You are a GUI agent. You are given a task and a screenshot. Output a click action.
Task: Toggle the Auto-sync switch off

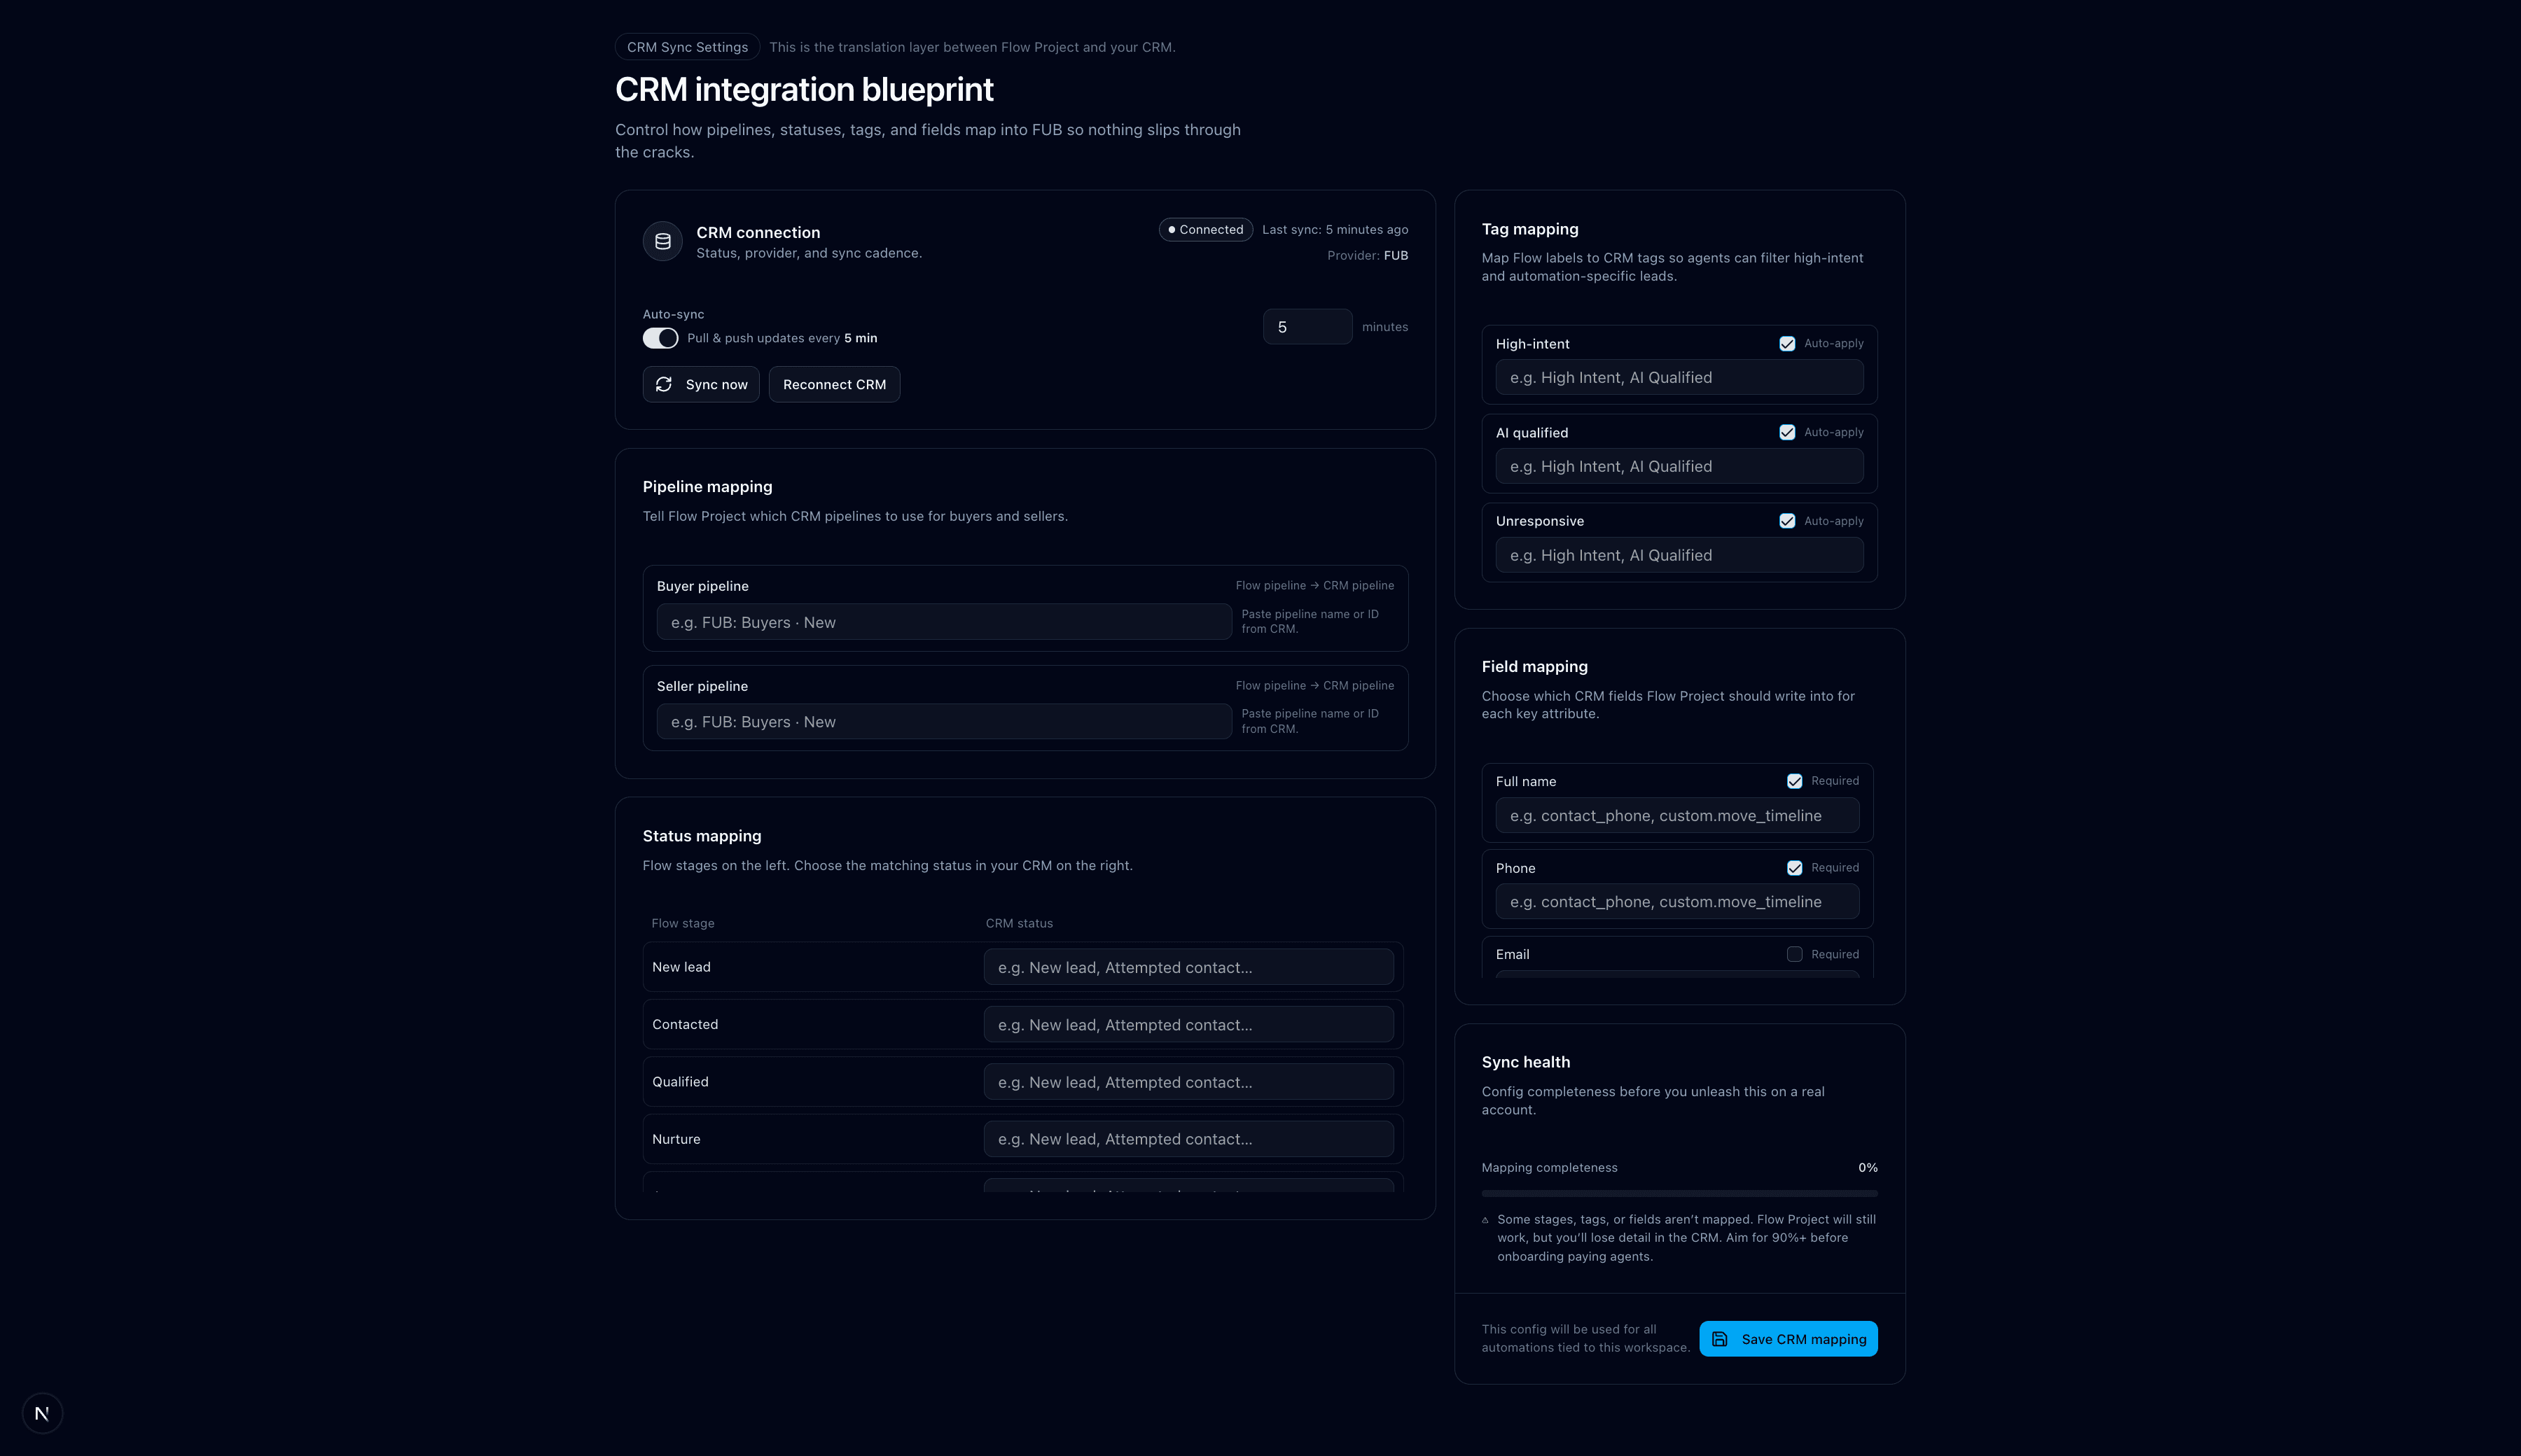[x=660, y=338]
